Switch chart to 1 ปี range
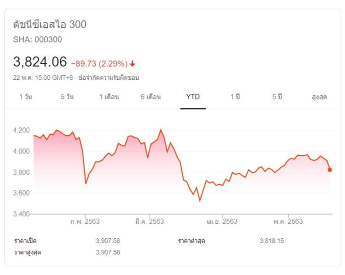This screenshot has height=275, width=345. (x=235, y=97)
